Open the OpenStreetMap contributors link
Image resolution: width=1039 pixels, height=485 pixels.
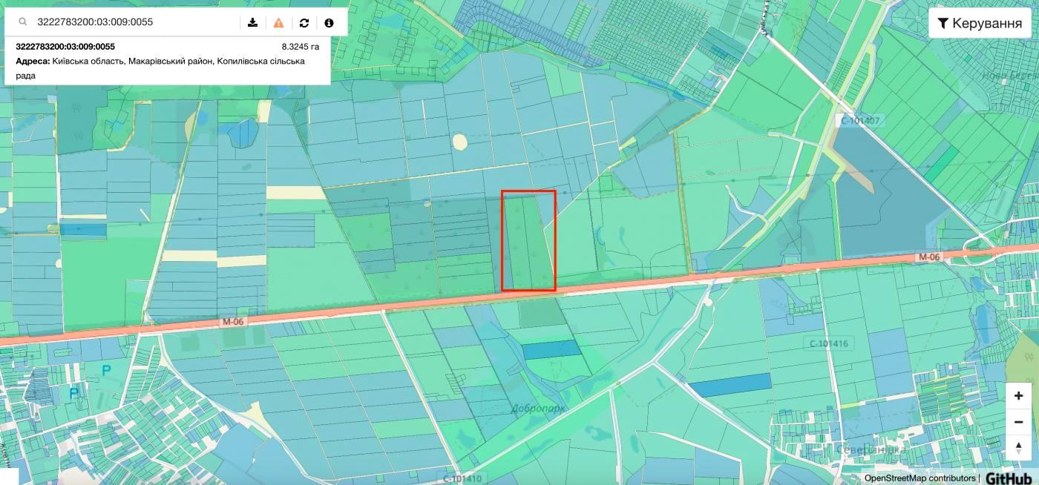pos(920,478)
